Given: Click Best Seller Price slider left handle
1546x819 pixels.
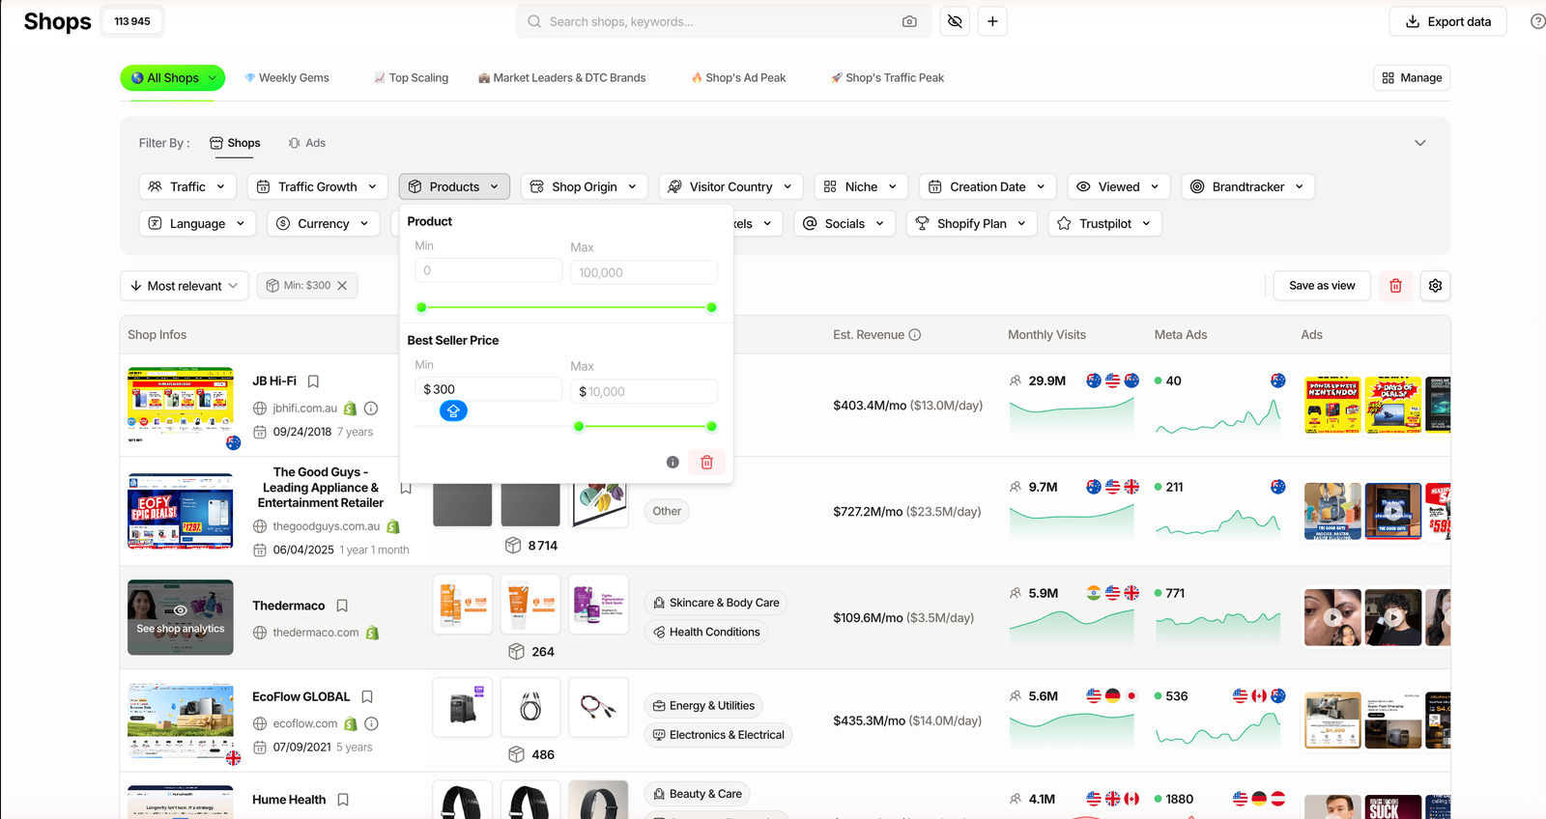Looking at the screenshot, I should [x=579, y=427].
